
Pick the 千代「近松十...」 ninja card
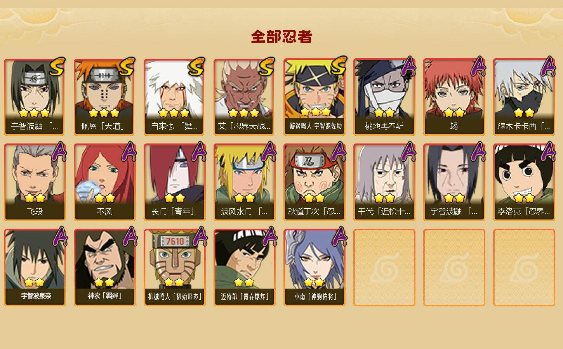point(384,182)
